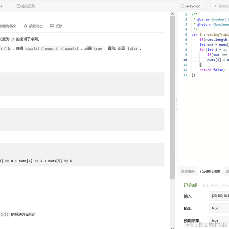Click the 输出 output value field

click(x=219, y=208)
